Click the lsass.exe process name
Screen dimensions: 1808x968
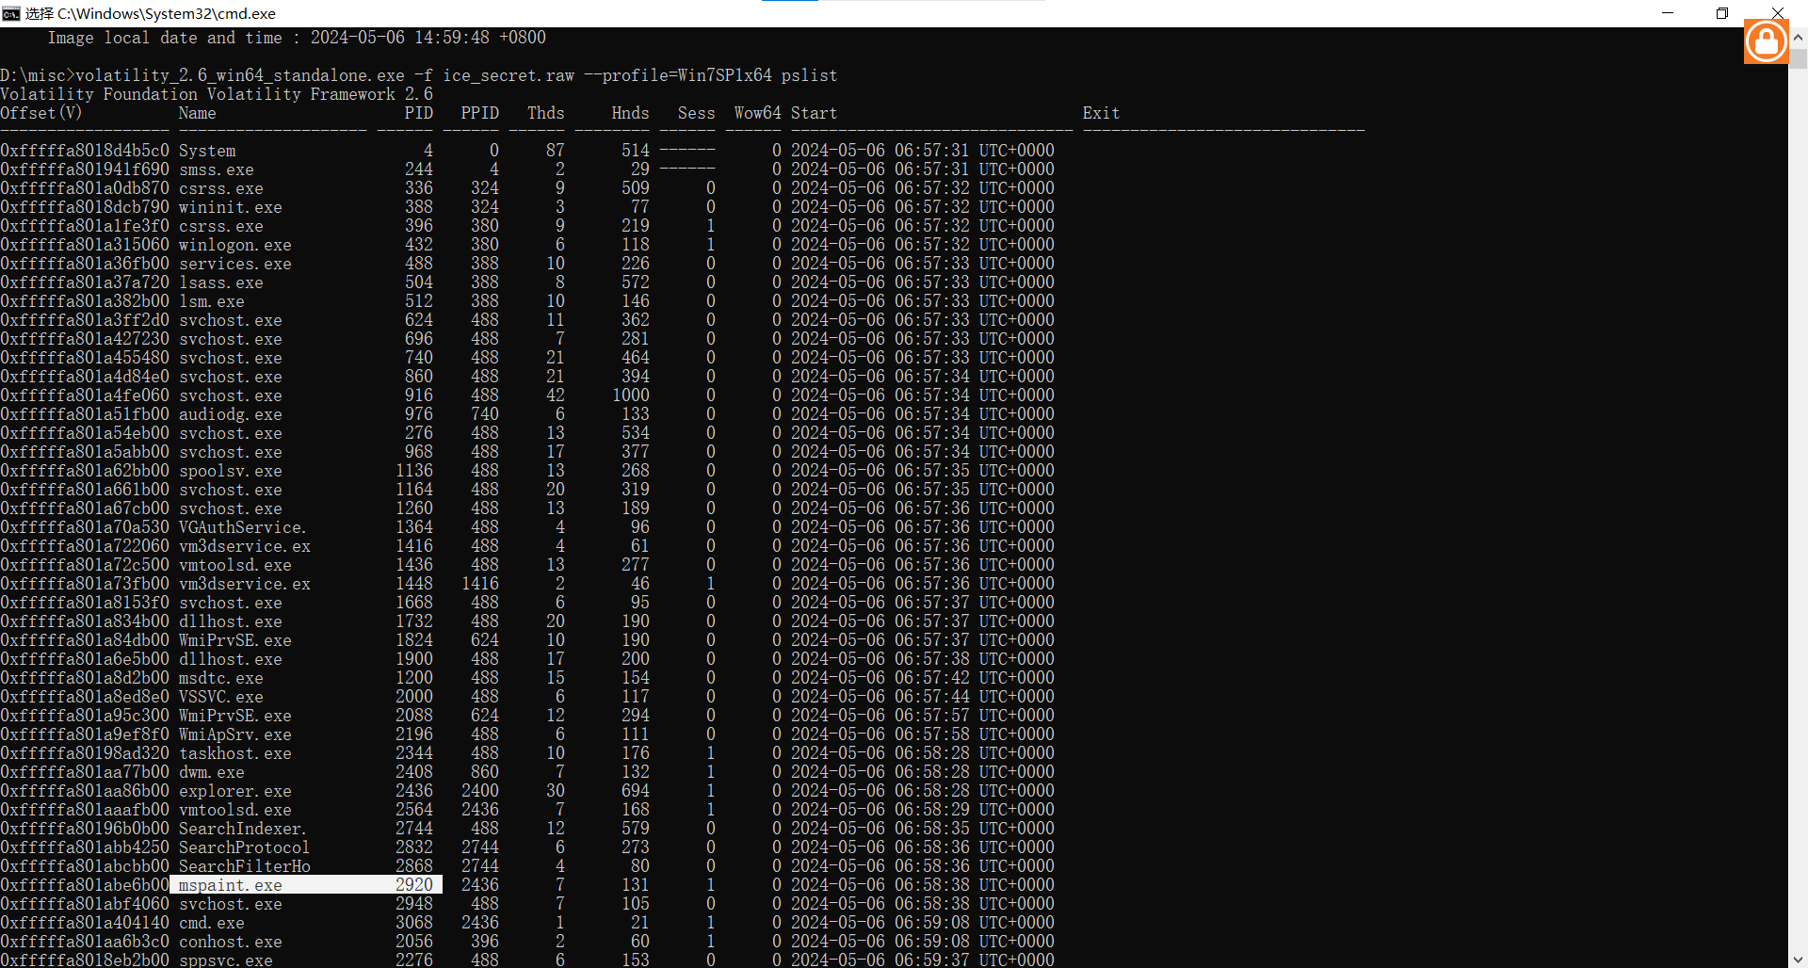221,282
